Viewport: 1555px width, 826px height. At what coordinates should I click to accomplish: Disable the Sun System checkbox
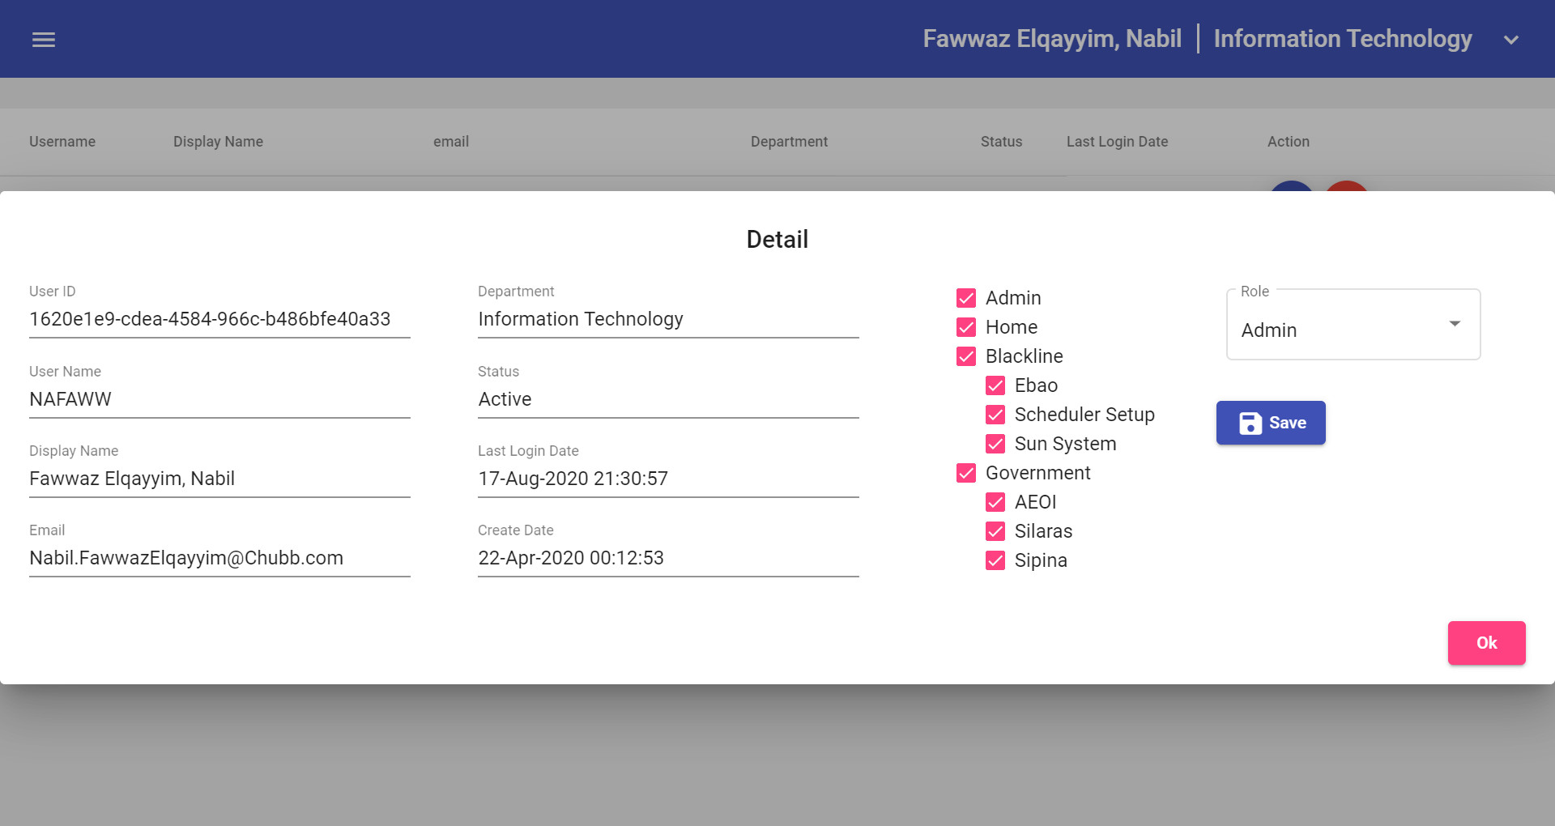tap(995, 444)
